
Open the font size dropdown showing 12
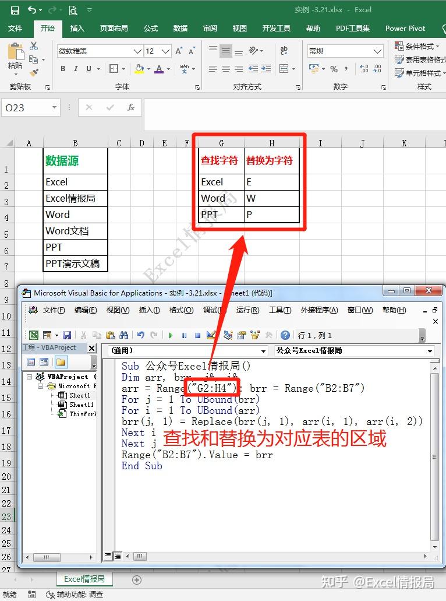pos(165,51)
